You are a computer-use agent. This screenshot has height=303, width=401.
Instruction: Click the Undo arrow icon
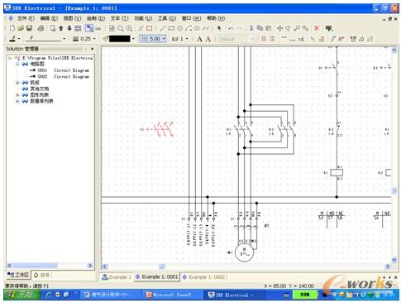click(x=231, y=28)
